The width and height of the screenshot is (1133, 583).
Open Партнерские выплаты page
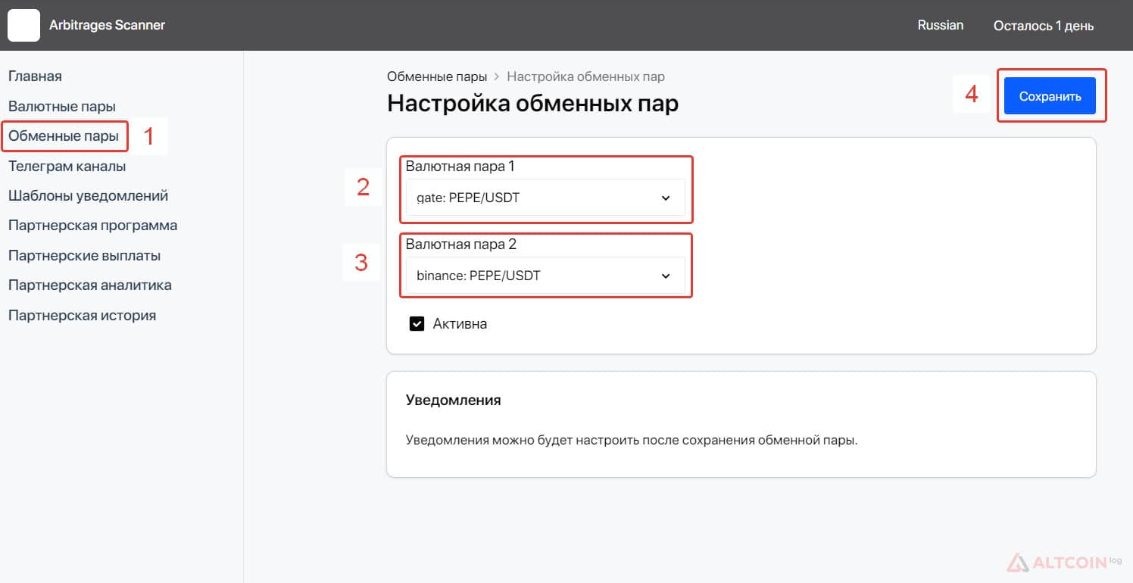(x=84, y=256)
